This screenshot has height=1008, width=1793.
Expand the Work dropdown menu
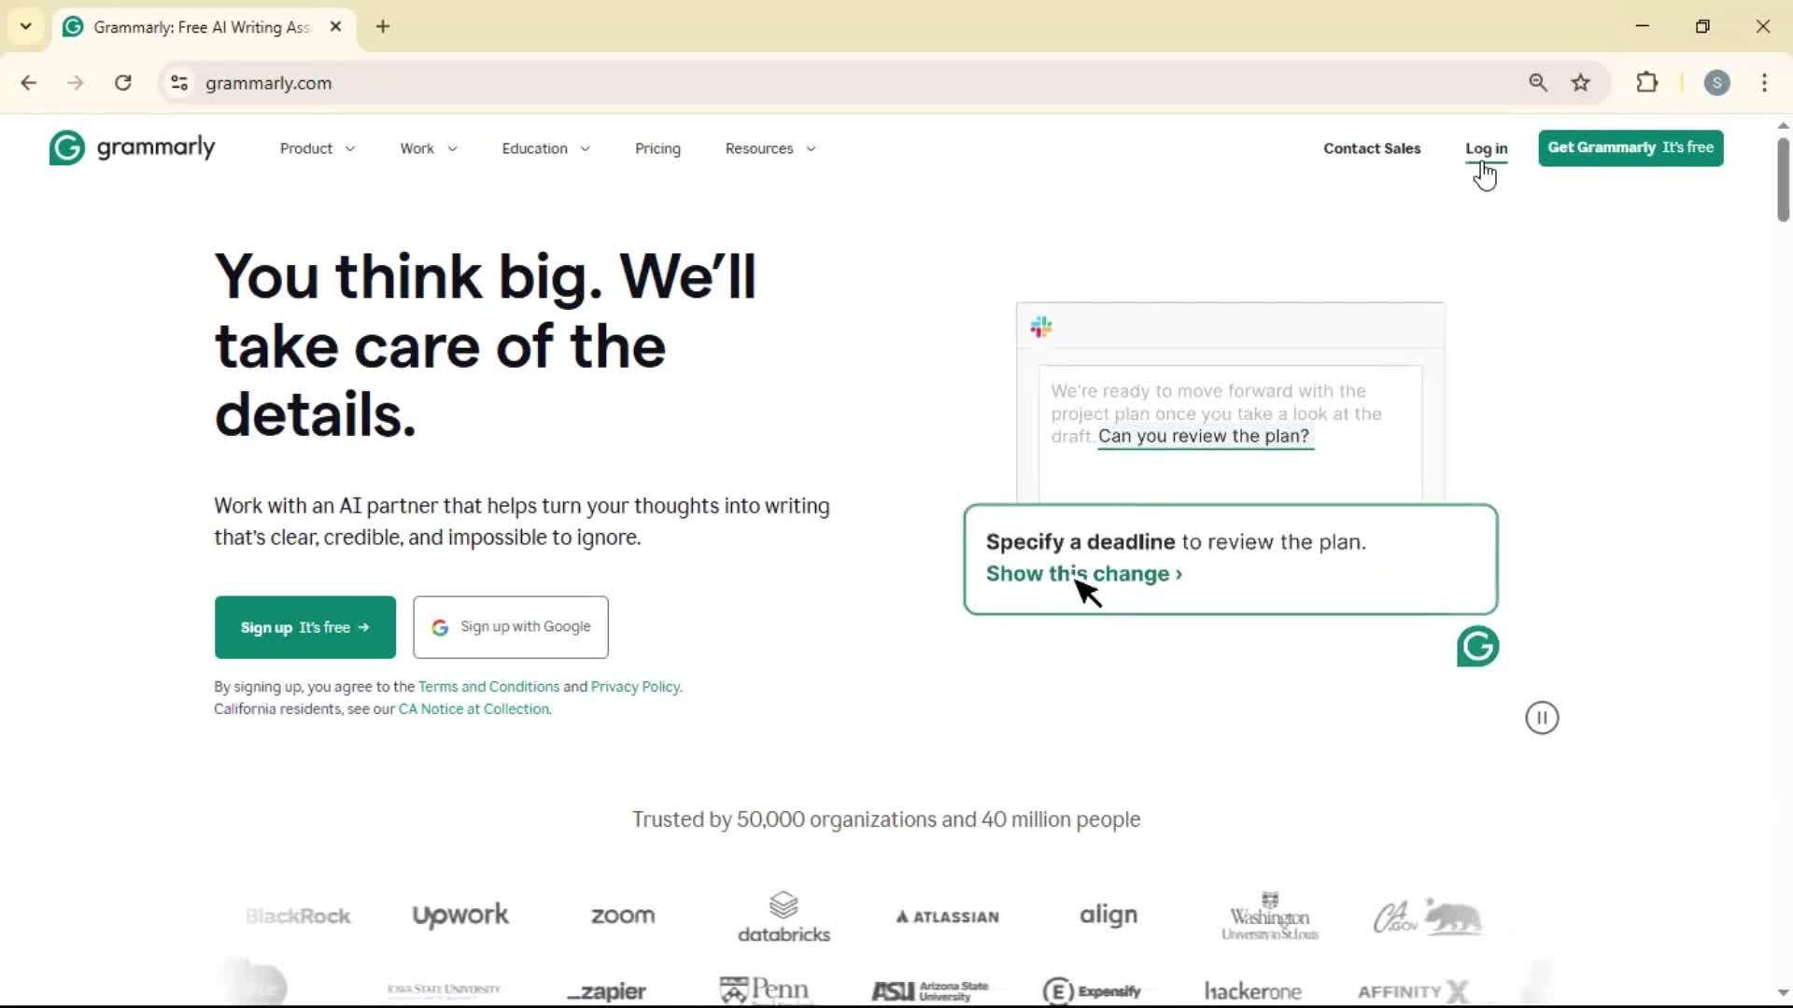tap(428, 148)
